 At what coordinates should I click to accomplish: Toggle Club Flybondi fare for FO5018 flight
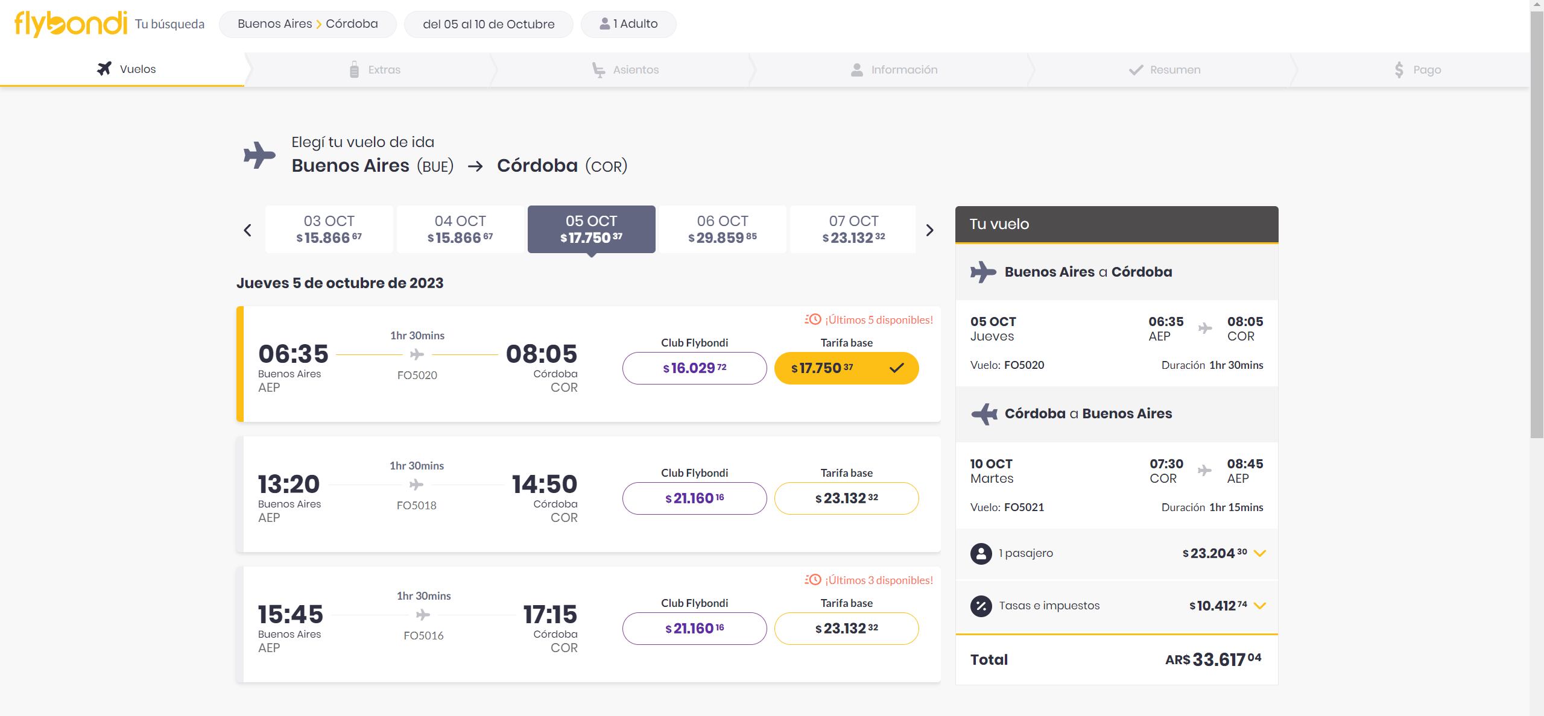pos(695,498)
